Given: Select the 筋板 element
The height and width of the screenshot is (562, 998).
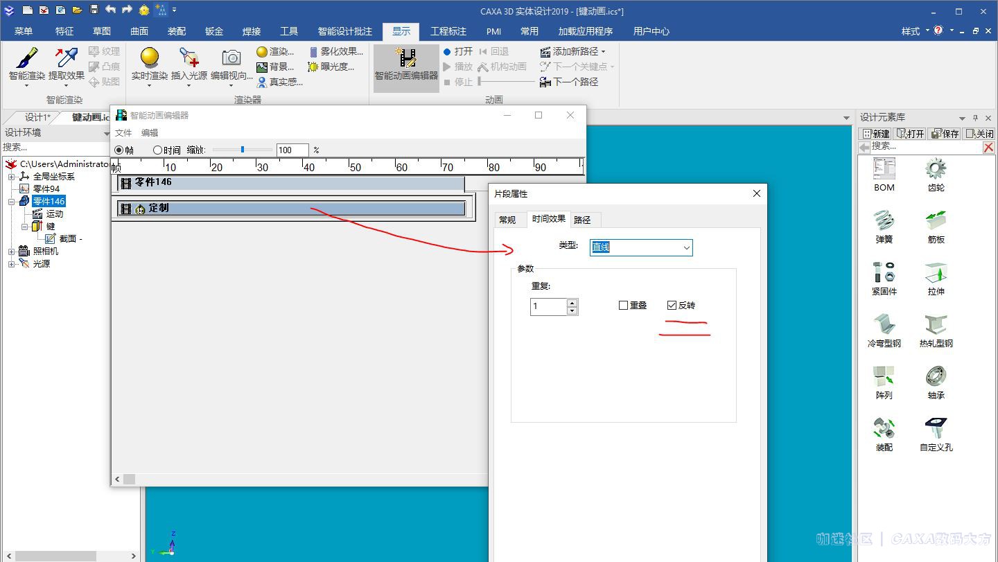Looking at the screenshot, I should click(936, 227).
